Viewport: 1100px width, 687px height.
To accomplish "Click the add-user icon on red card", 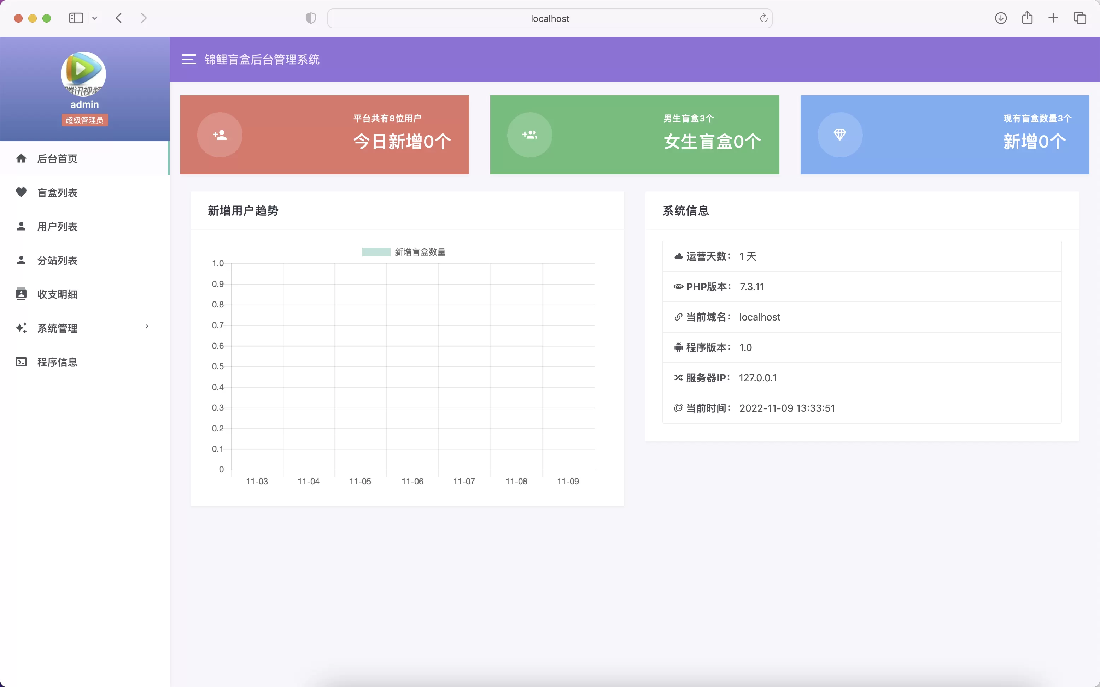I will (220, 135).
